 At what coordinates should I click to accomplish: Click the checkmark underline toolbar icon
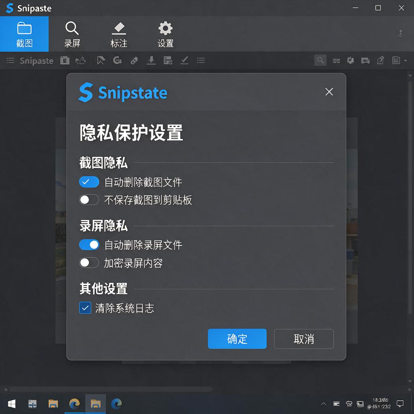click(184, 61)
